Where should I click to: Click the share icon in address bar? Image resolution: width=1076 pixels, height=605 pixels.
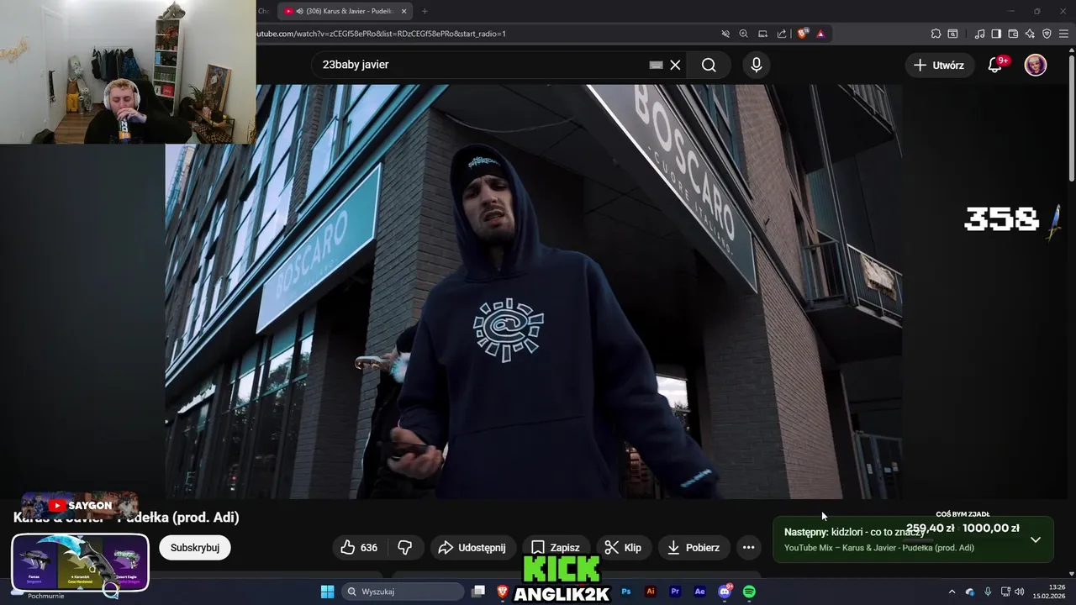tap(782, 34)
